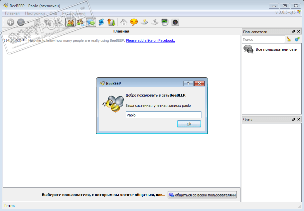Close the Чаты panel
Image resolution: width=304 pixels, height=211 pixels.
tap(299, 119)
